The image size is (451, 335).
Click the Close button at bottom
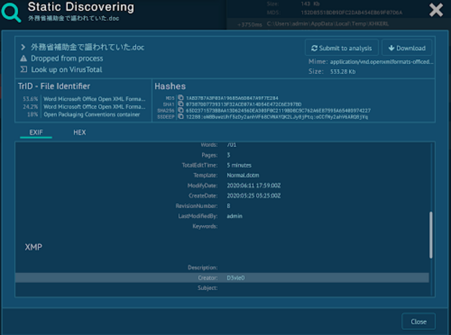pyautogui.click(x=418, y=321)
